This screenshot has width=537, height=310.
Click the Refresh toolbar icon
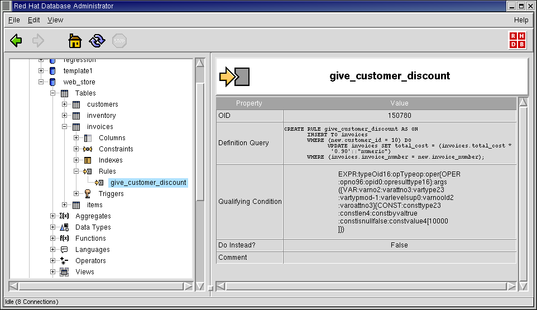click(97, 41)
